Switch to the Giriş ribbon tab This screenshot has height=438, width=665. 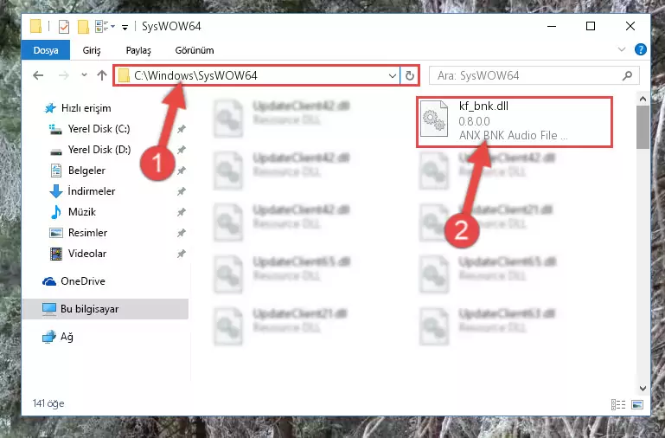click(x=91, y=50)
